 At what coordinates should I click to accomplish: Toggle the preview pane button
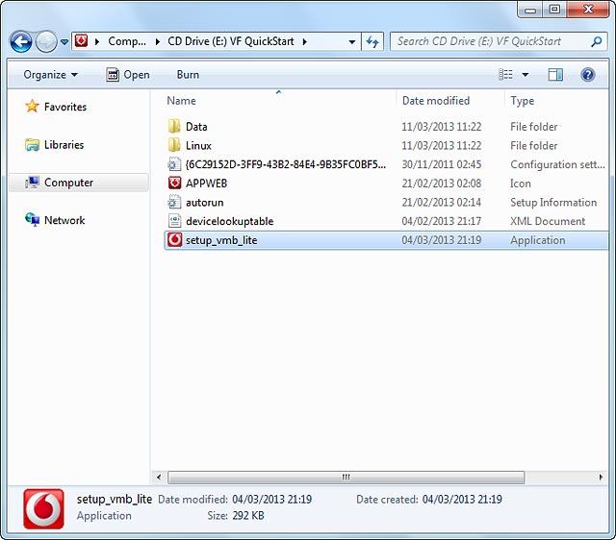coord(555,75)
